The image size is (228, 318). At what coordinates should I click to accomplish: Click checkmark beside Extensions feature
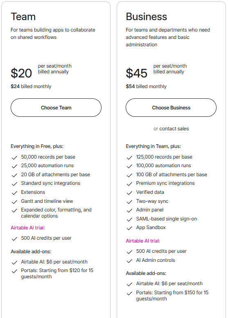click(14, 193)
